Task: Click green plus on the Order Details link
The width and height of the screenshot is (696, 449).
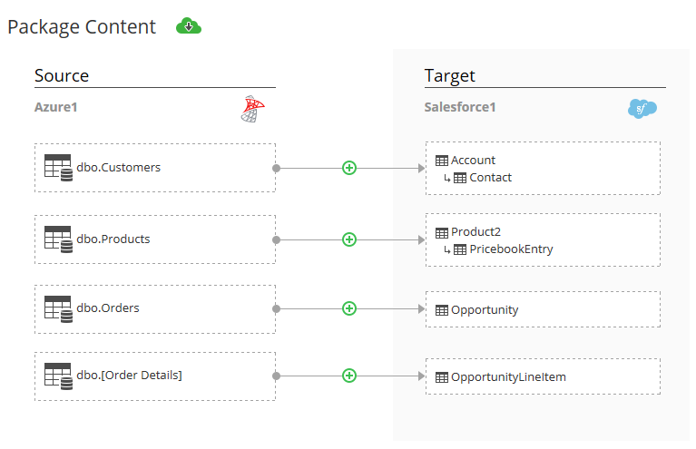Action: click(349, 376)
